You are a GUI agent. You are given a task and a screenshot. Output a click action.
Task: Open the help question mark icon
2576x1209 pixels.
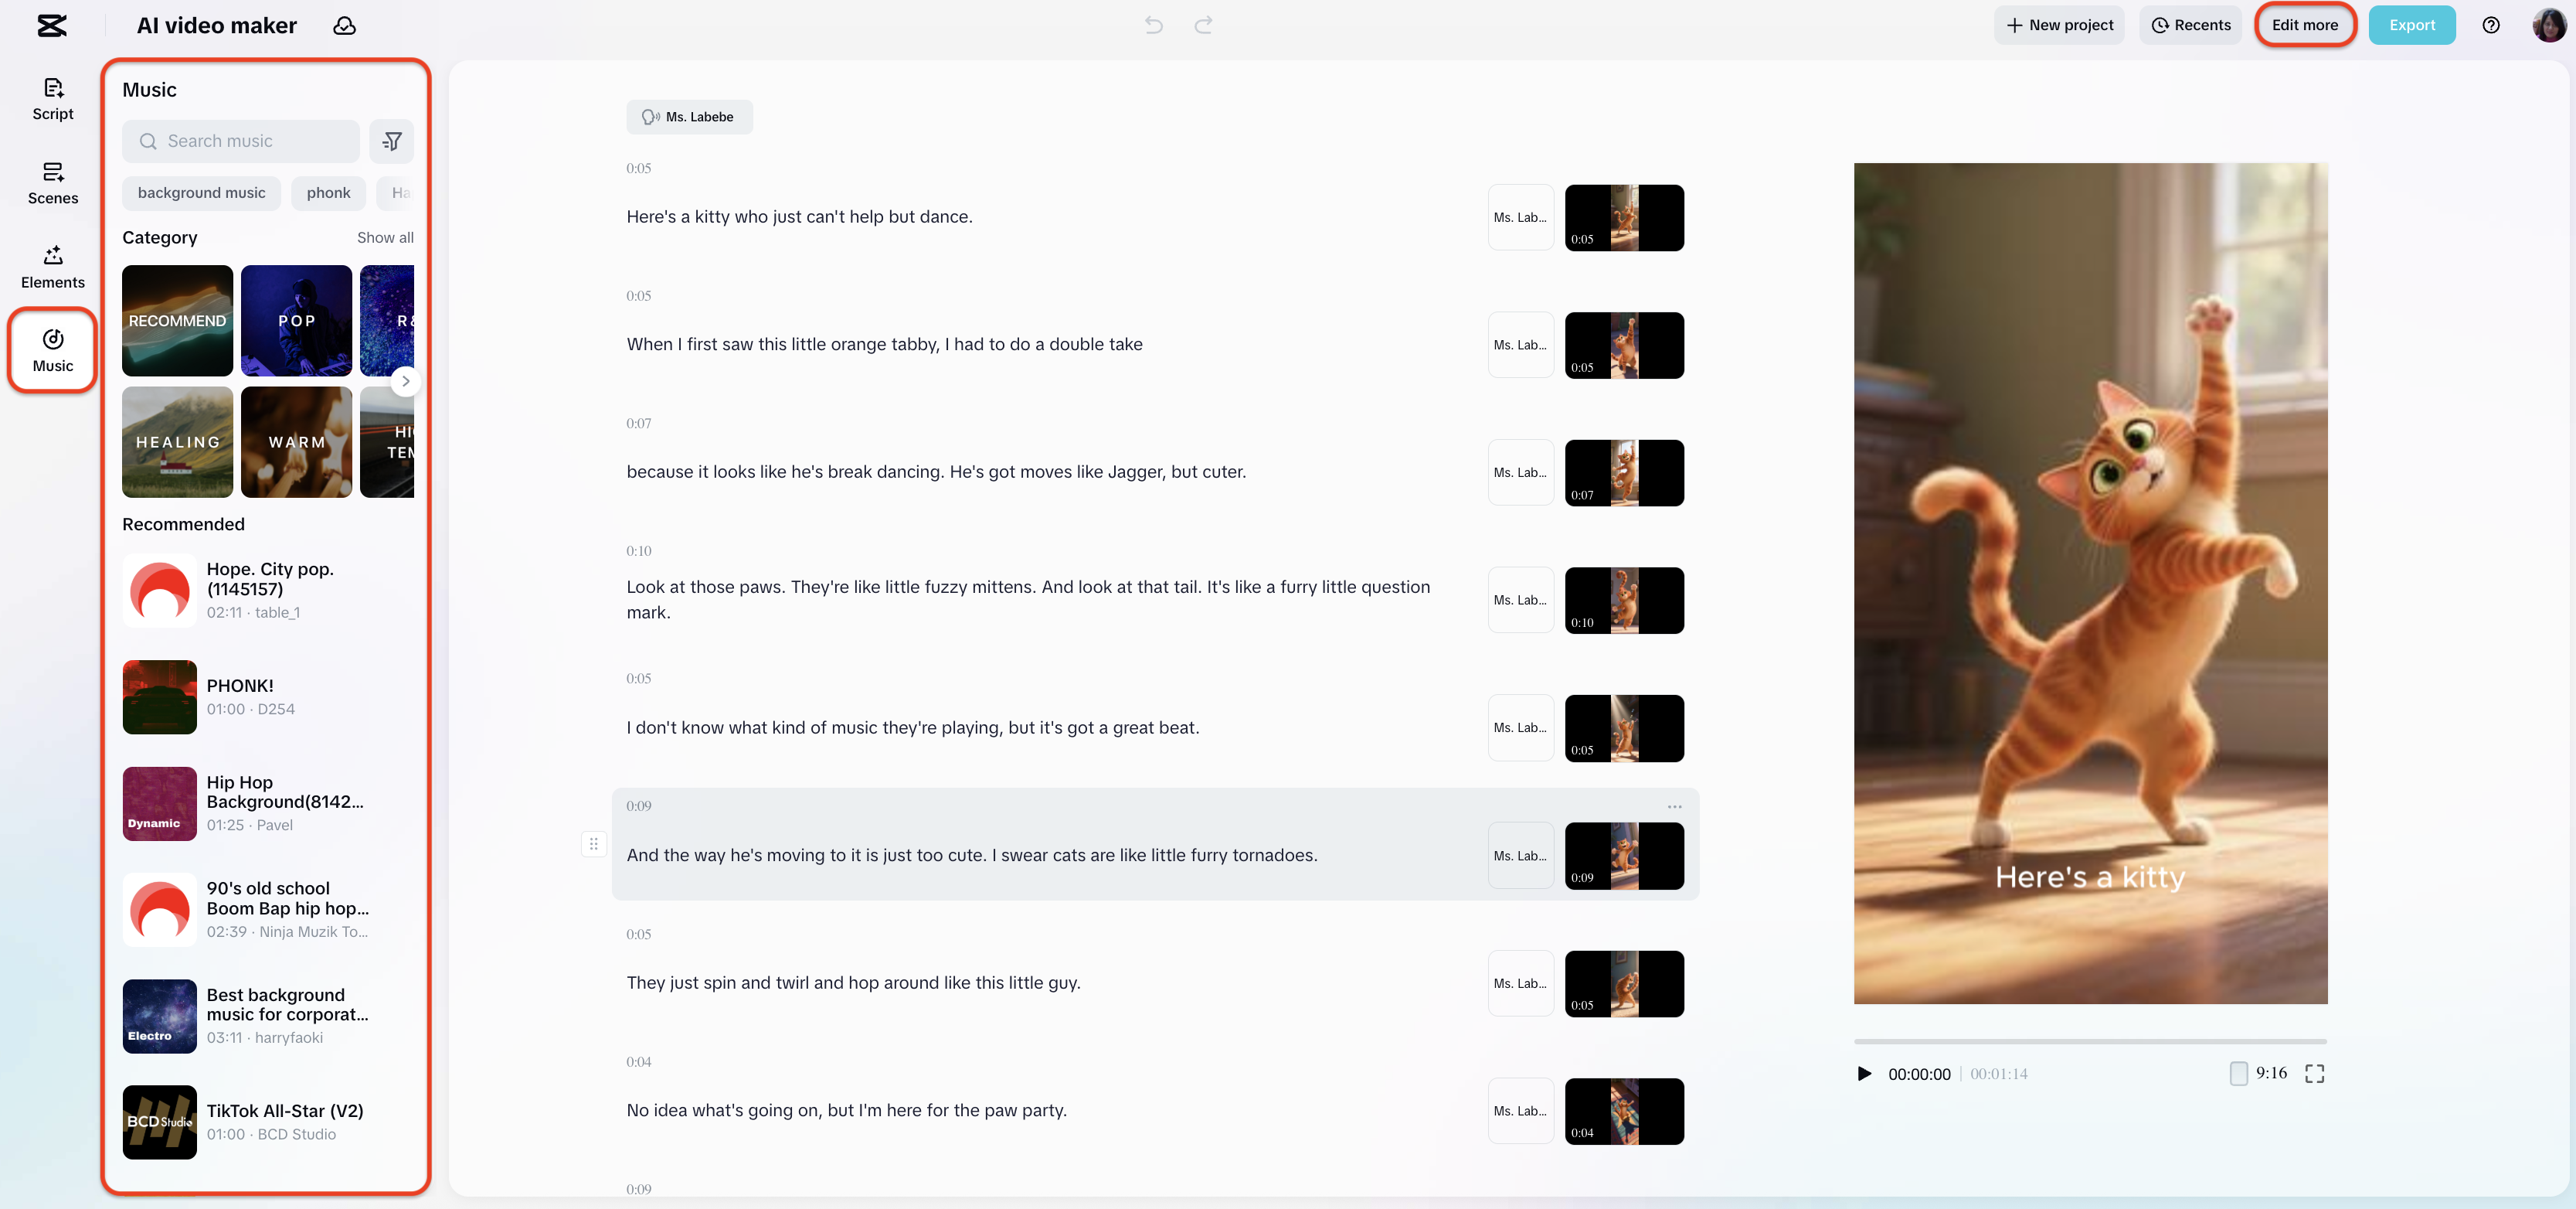(x=2490, y=25)
